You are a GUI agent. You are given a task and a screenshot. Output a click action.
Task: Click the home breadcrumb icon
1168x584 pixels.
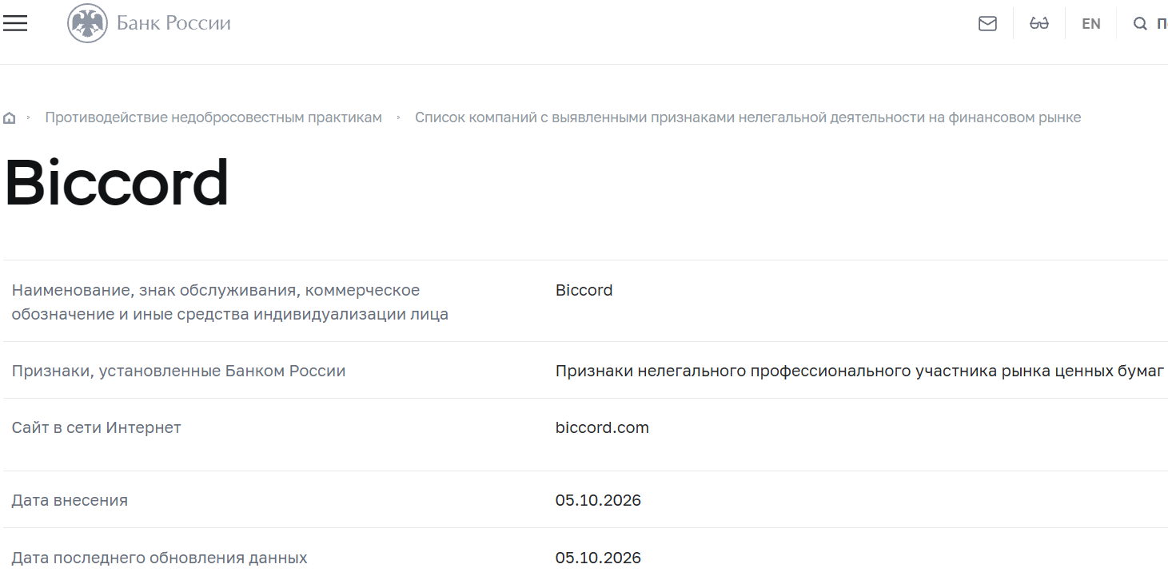(x=10, y=118)
